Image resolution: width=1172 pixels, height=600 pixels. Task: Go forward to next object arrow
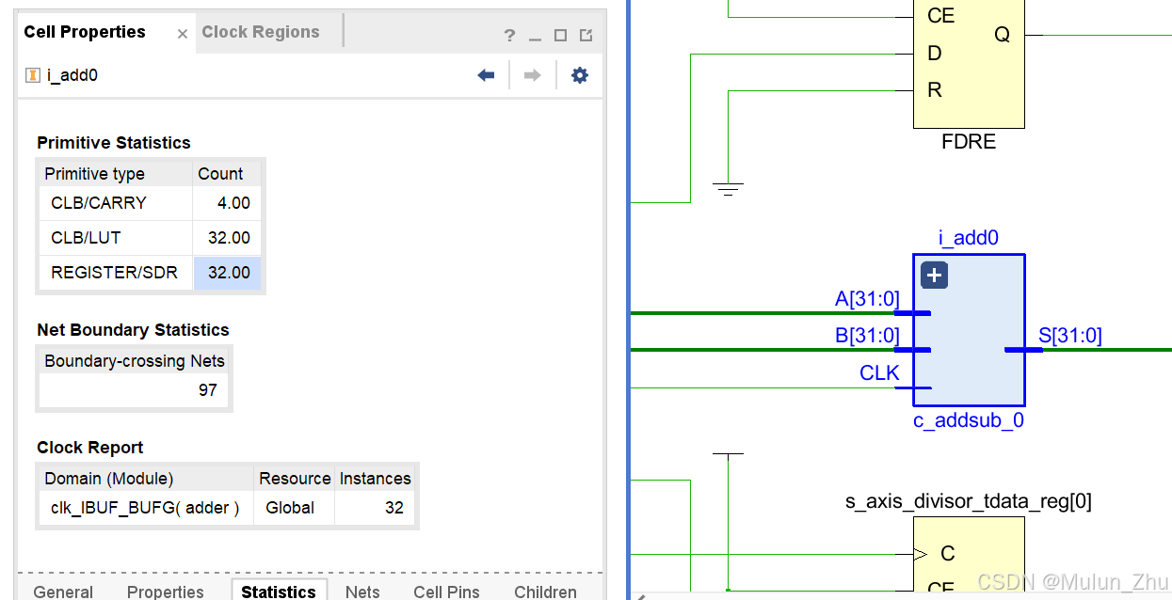point(532,75)
